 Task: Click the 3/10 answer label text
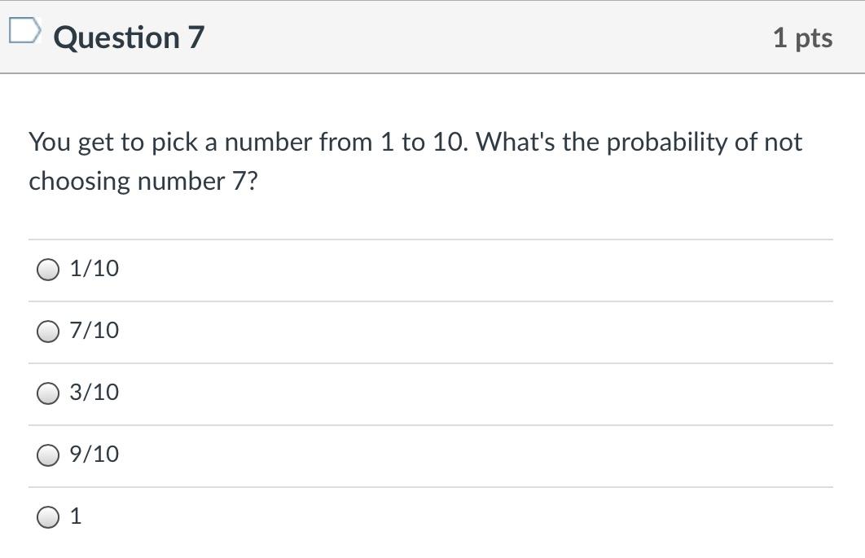[93, 392]
